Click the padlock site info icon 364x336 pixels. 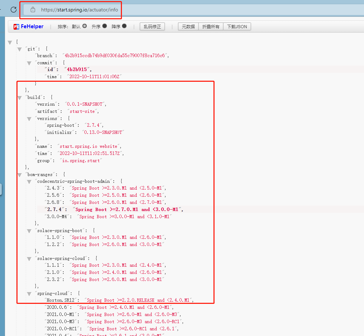click(x=33, y=10)
